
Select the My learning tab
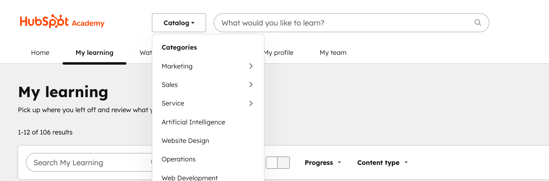[94, 53]
